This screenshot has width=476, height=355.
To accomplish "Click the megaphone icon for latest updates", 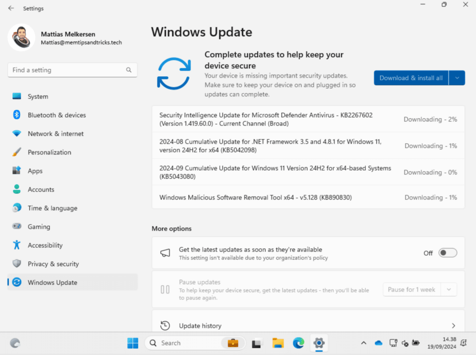I will (165, 253).
